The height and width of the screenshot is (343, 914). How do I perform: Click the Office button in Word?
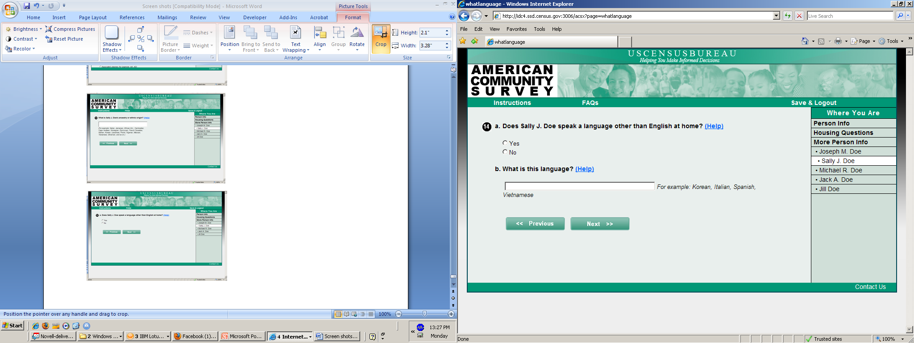pyautogui.click(x=10, y=9)
